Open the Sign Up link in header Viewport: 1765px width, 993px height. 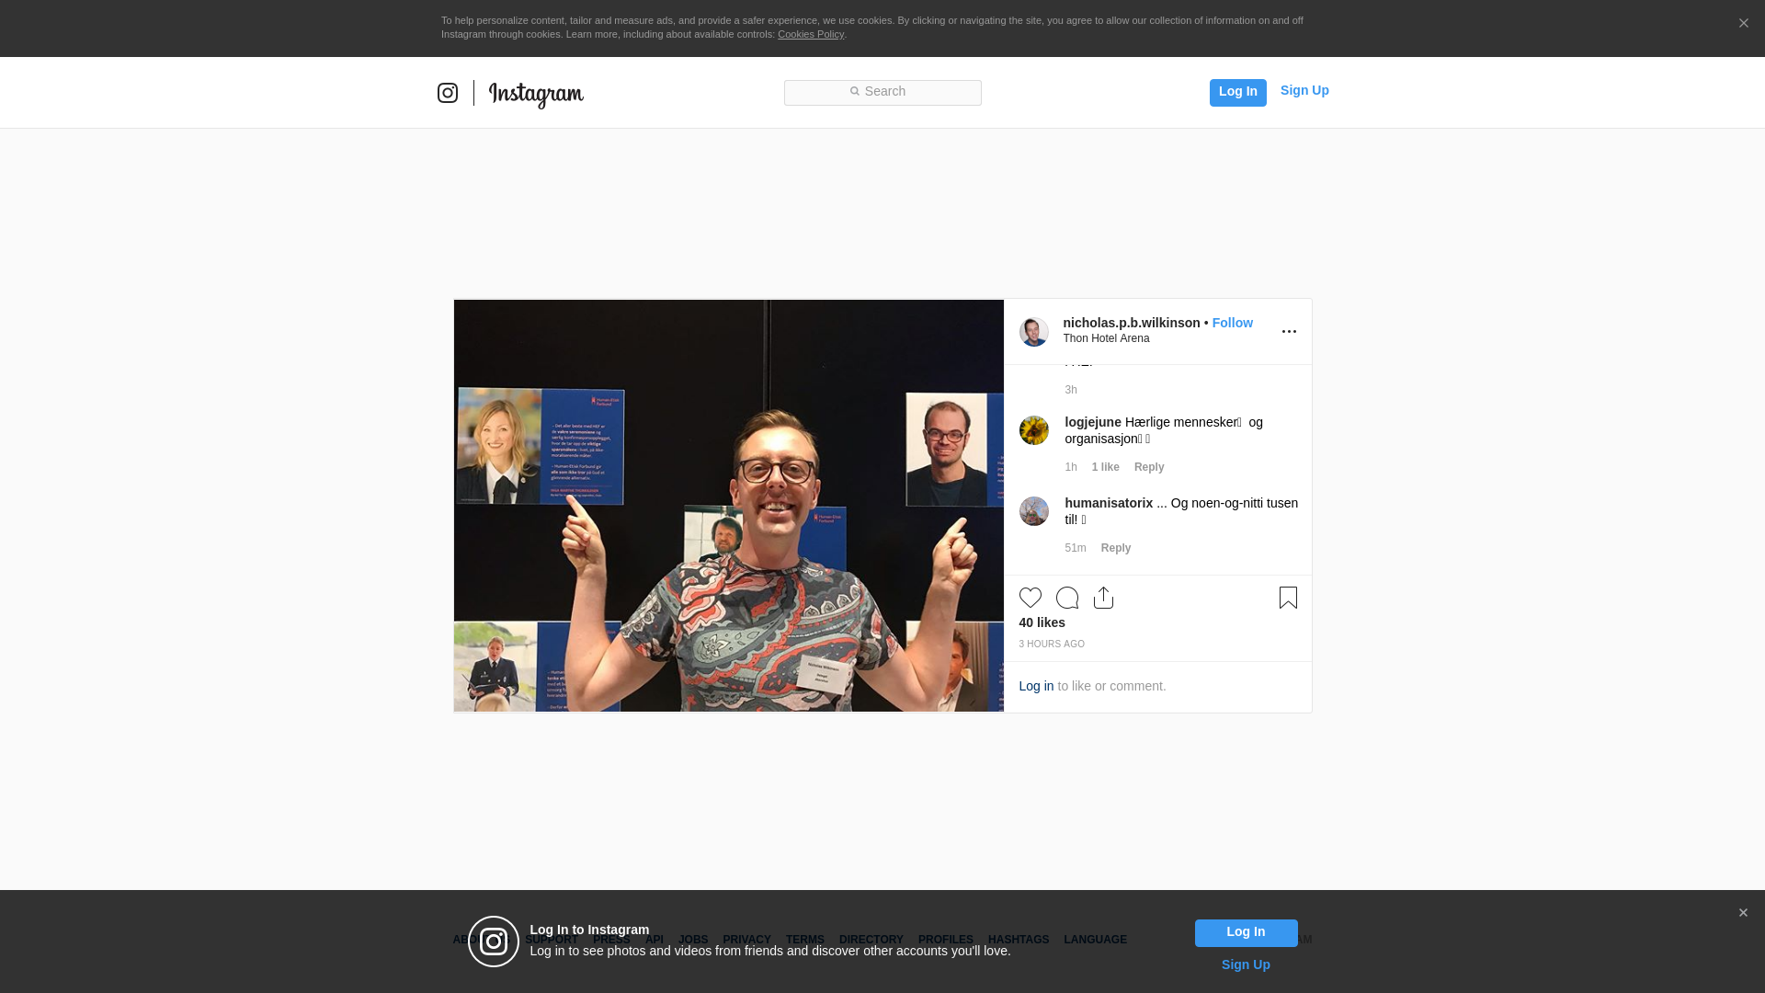1304,90
